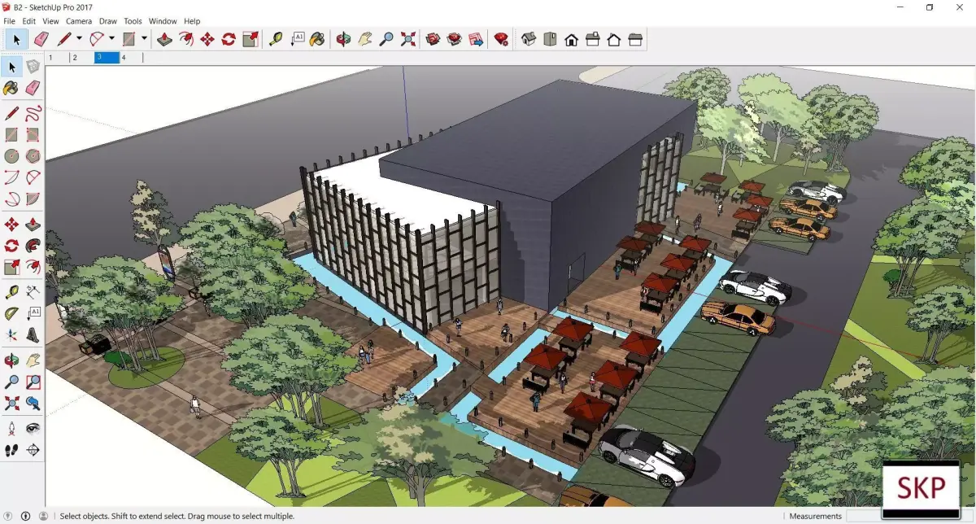This screenshot has height=524, width=976.
Task: Click Push/Pull in the top toolbar
Action: click(x=164, y=39)
